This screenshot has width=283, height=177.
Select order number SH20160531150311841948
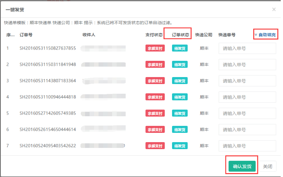[x=48, y=65]
